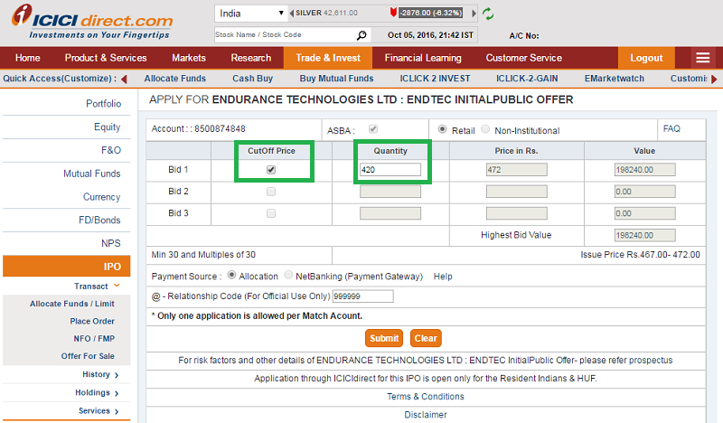This screenshot has height=423, width=723.
Task: Open F&O in sidebar
Action: [111, 150]
